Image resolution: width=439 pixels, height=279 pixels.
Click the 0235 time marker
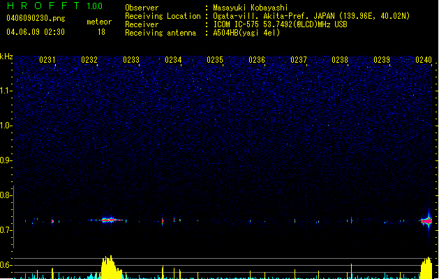215,60
